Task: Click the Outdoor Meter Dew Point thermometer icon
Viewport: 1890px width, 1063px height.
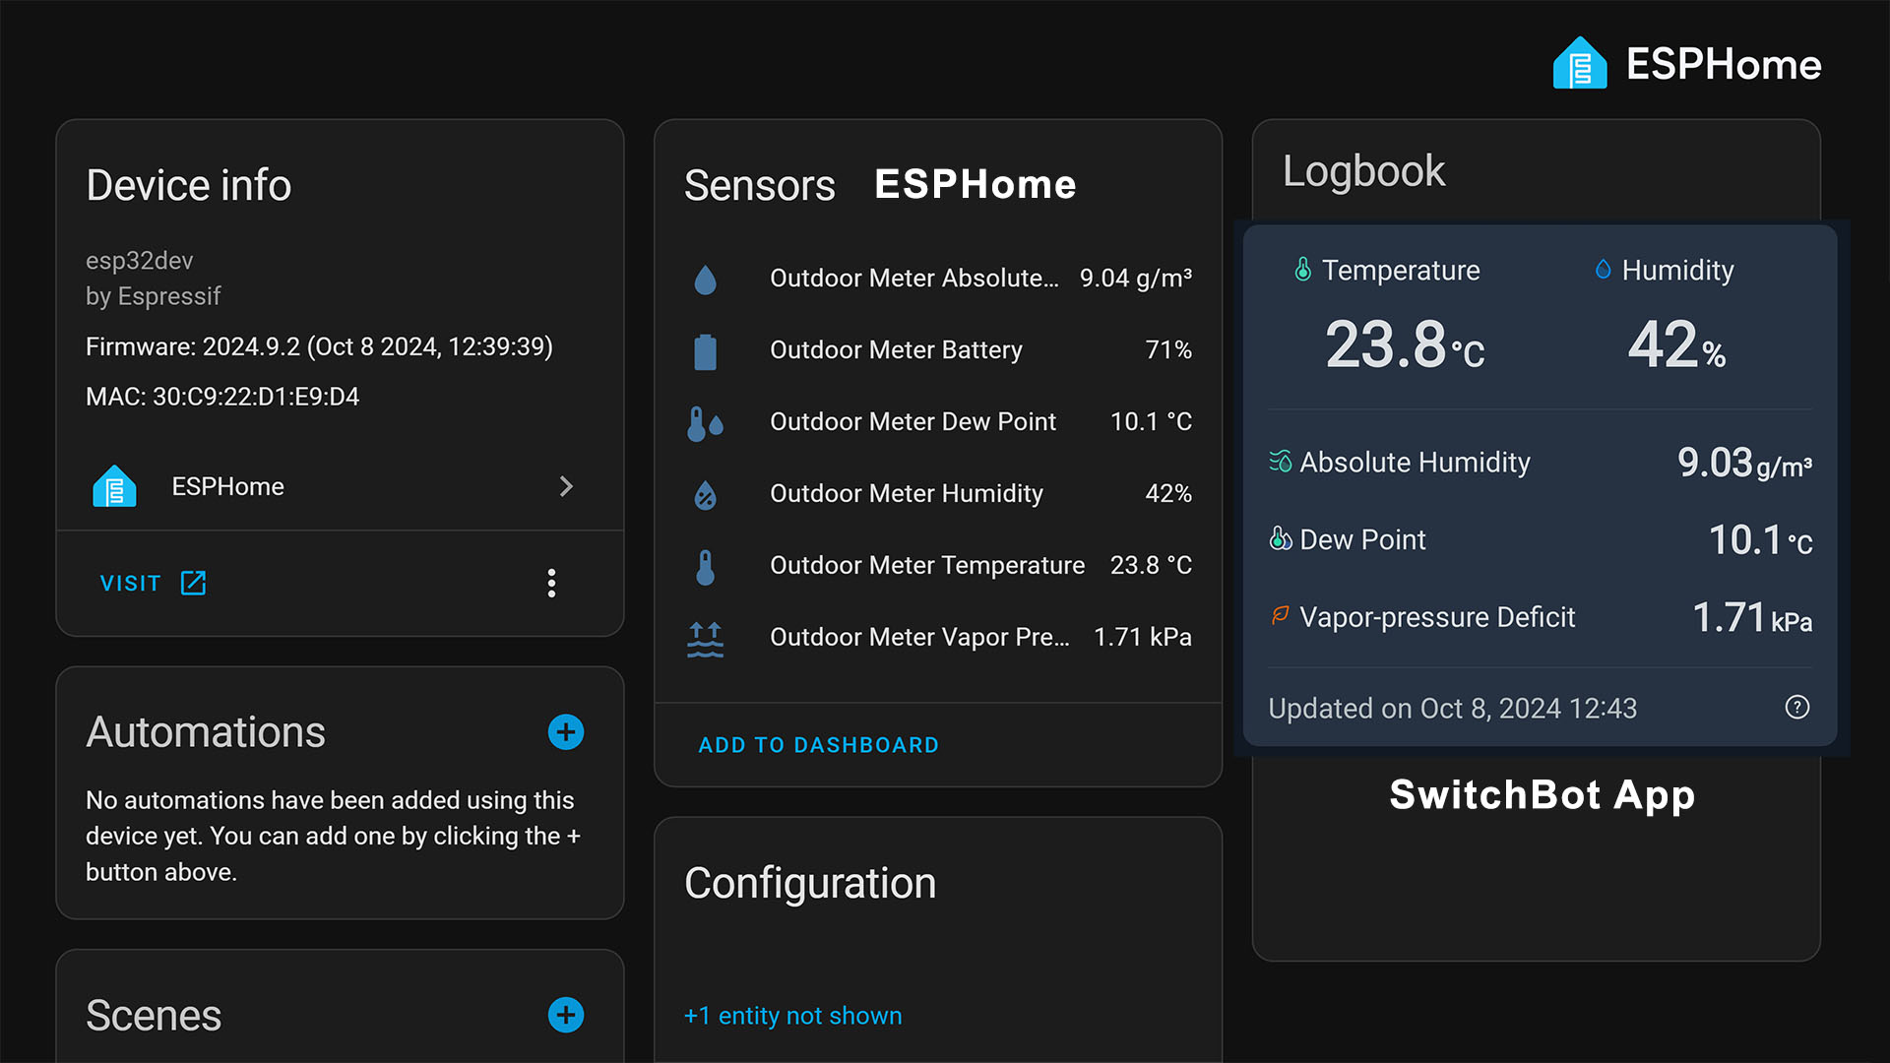Action: pyautogui.click(x=705, y=422)
